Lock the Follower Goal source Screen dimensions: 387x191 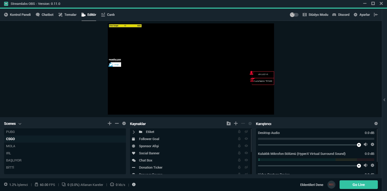(x=239, y=139)
